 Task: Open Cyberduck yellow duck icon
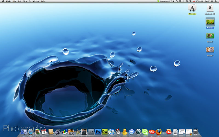(x=125, y=132)
